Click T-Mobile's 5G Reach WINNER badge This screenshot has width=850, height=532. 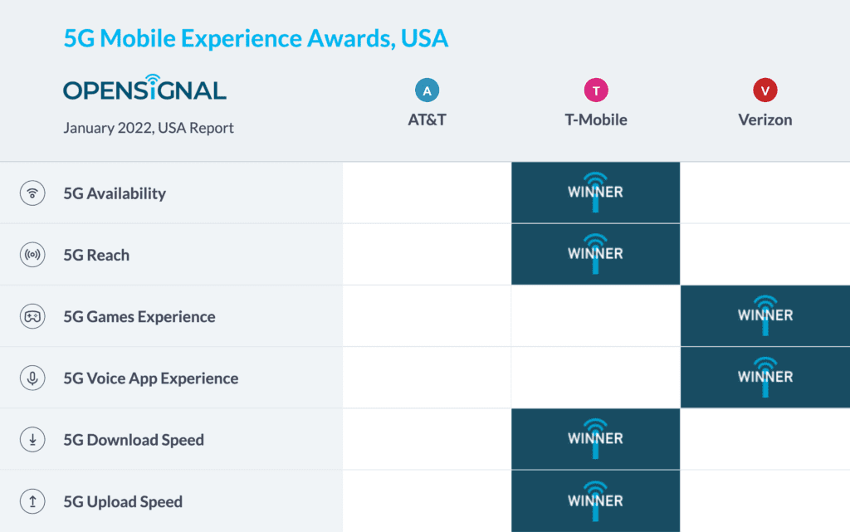click(595, 254)
